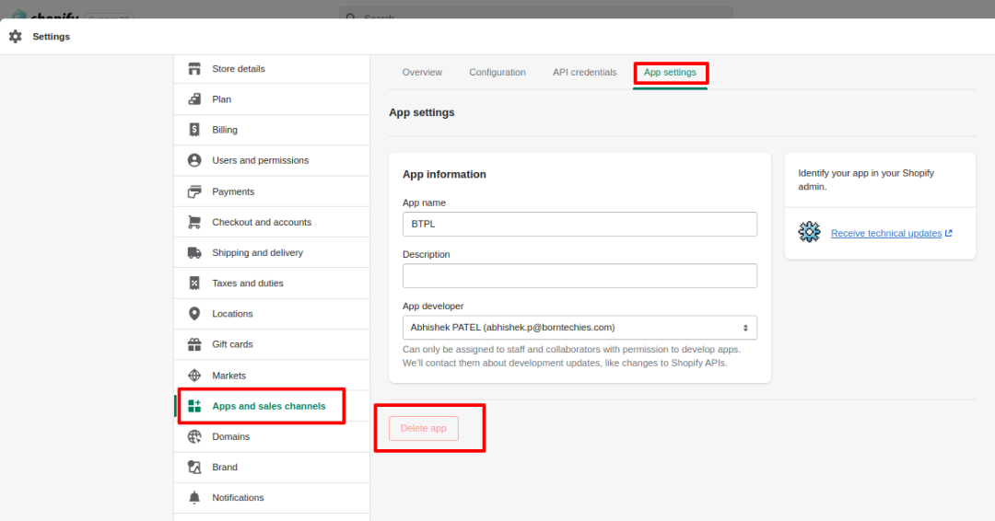The width and height of the screenshot is (995, 521).
Task: Click the Checkout cart icon
Action: pyautogui.click(x=194, y=222)
